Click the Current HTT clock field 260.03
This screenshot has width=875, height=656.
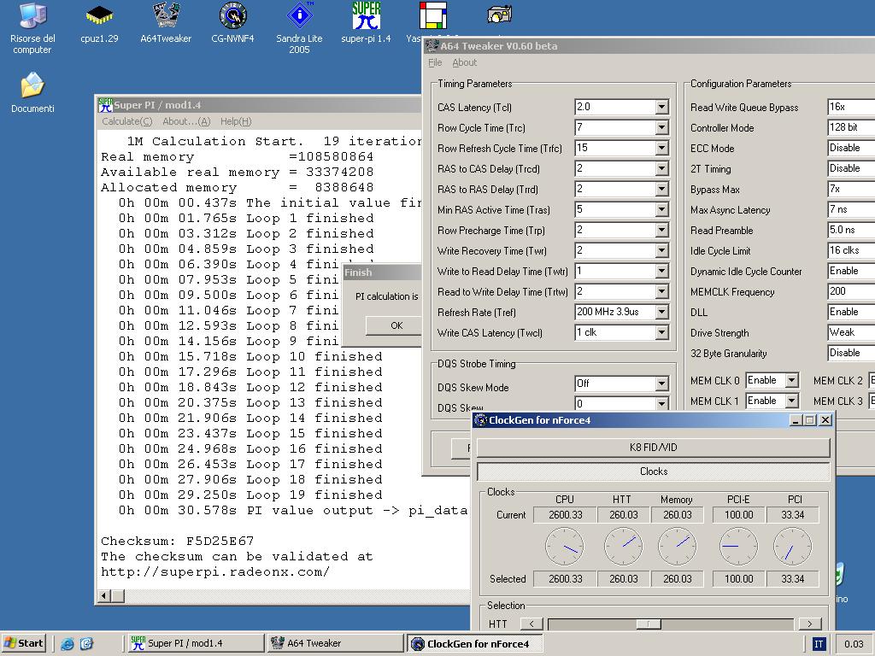coord(623,515)
